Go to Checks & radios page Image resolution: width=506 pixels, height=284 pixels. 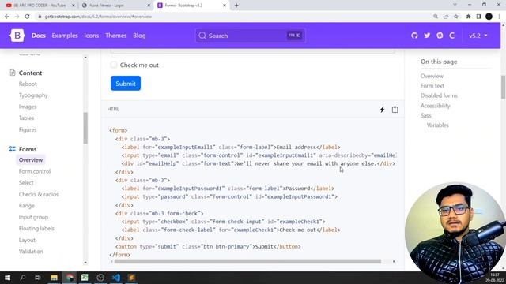coord(39,194)
